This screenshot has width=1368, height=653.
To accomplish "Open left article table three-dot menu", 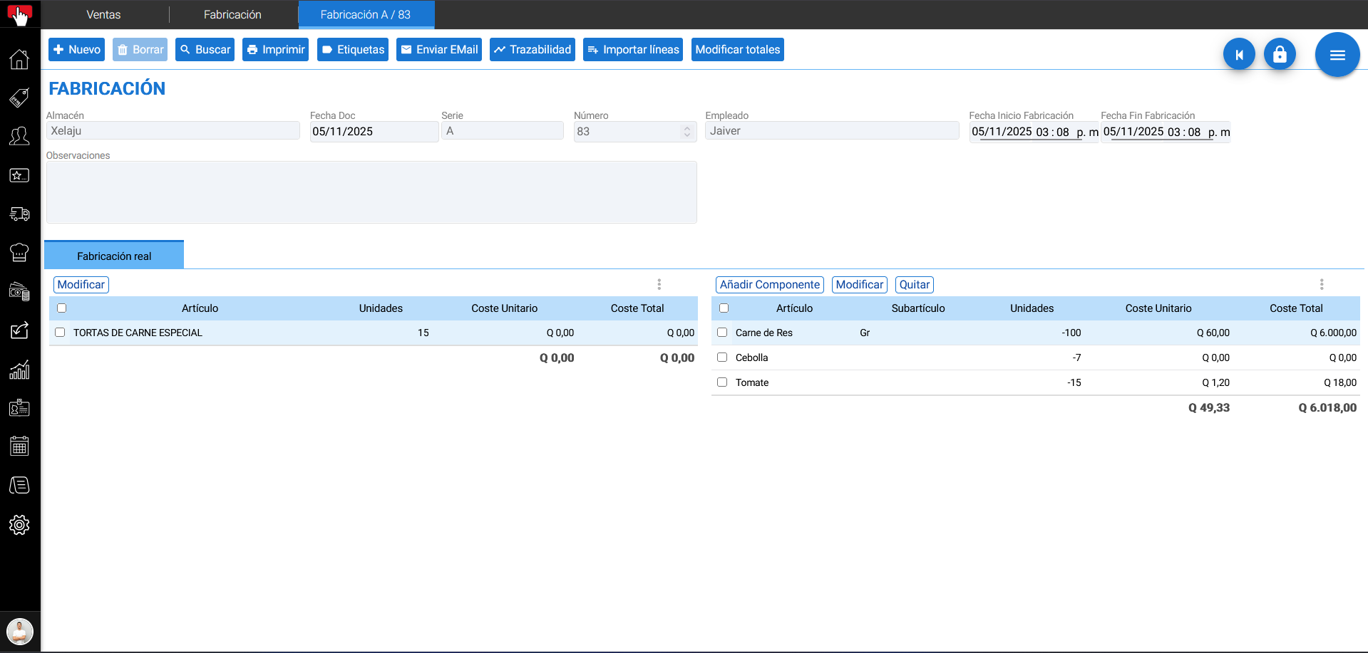I will pyautogui.click(x=659, y=284).
